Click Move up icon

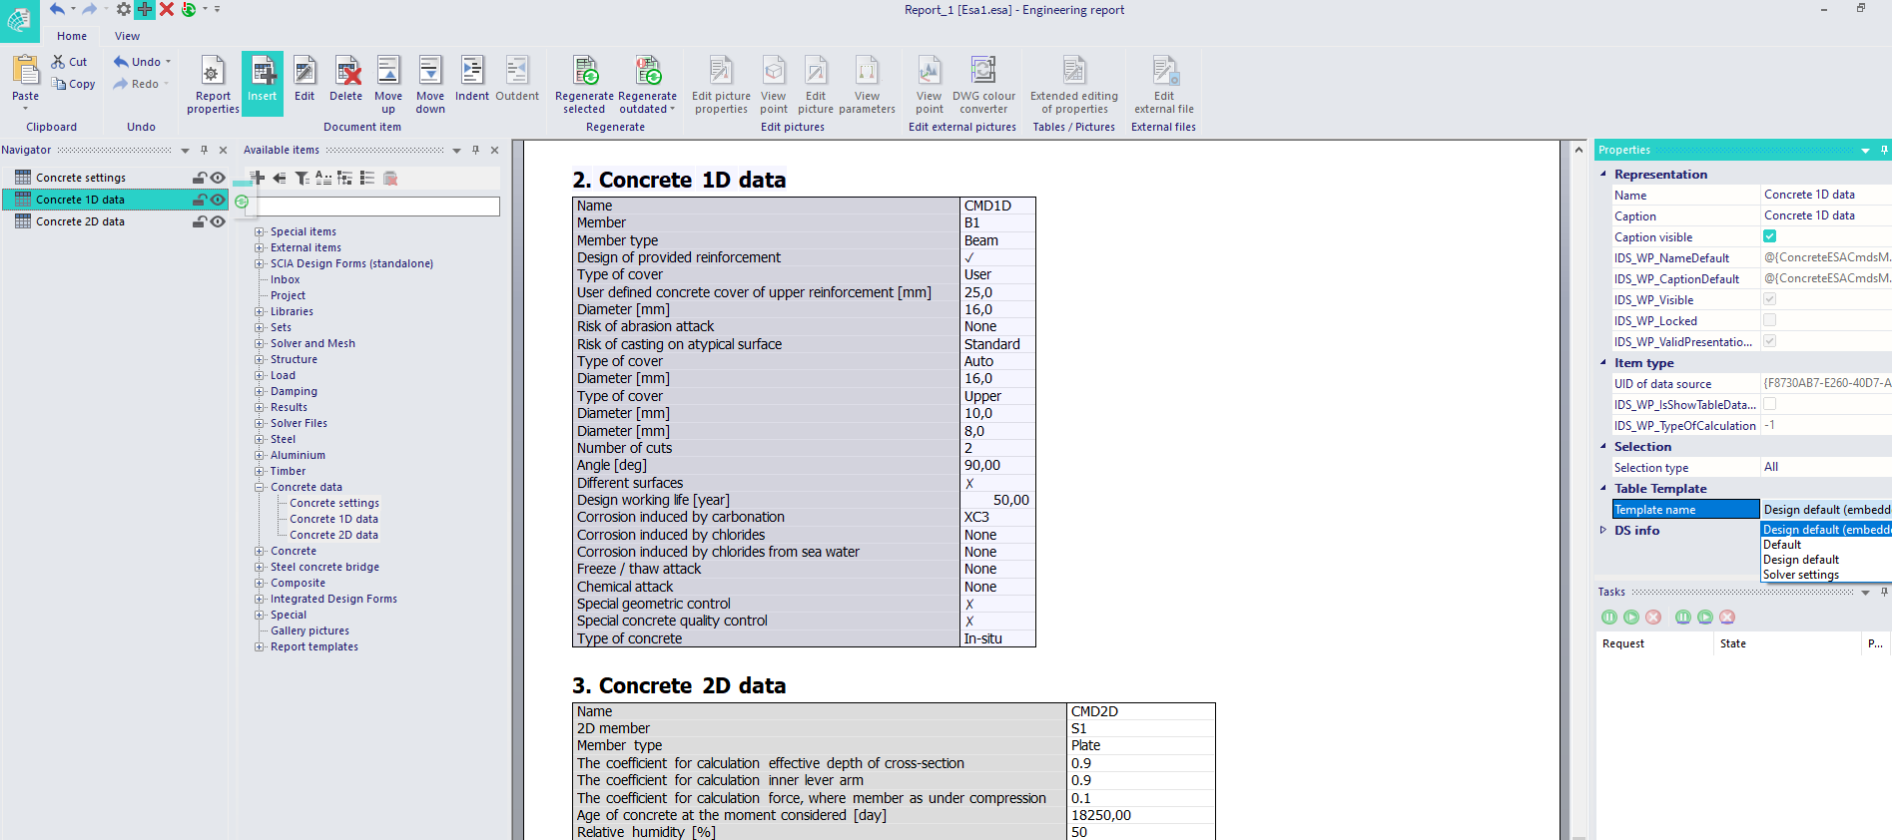click(388, 72)
